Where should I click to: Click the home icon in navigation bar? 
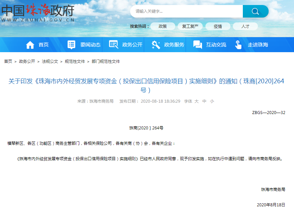point(30,45)
